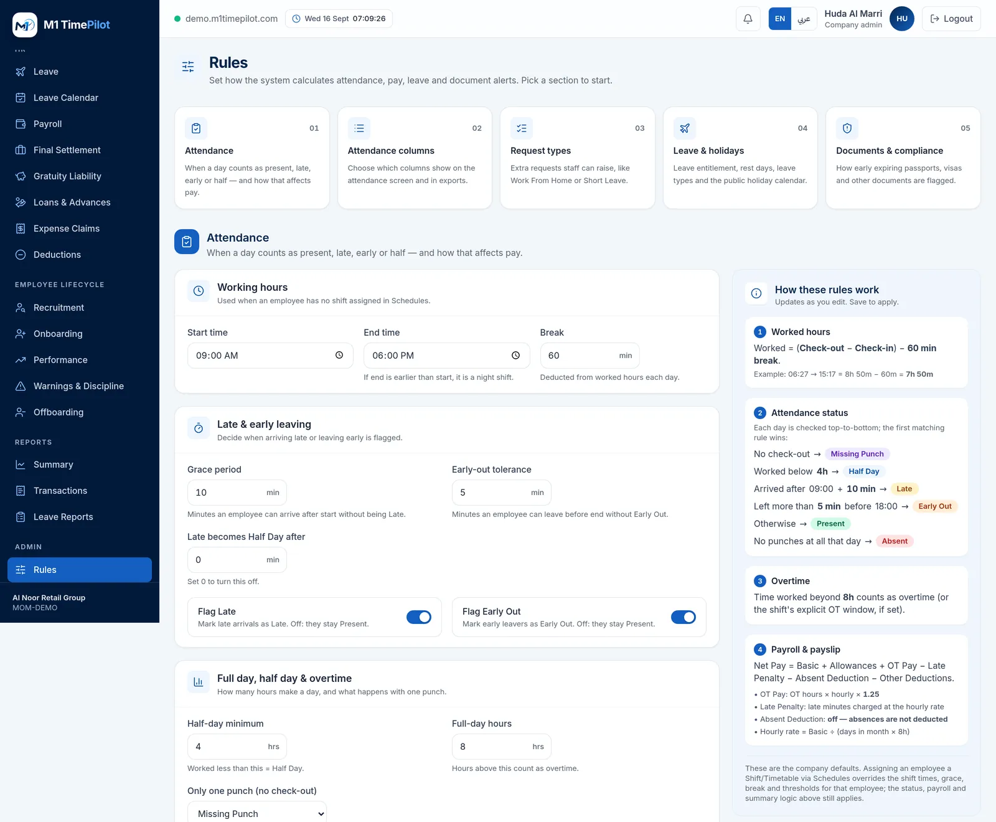Click the Recruitment person-search icon
Image resolution: width=996 pixels, height=822 pixels.
[x=21, y=308]
